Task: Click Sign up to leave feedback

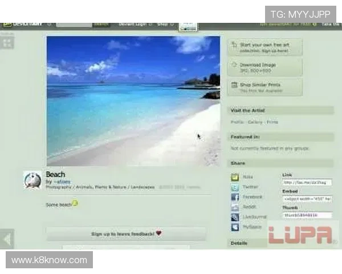Action: point(126,233)
